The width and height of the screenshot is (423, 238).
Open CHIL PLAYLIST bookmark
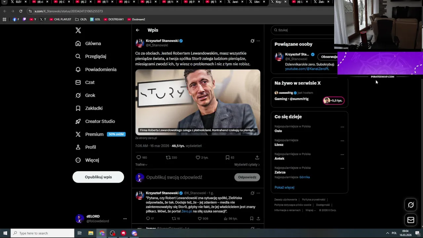tap(60, 20)
